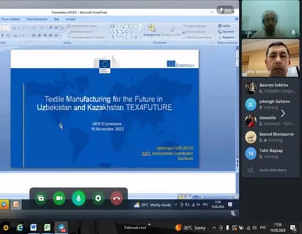Click the clock in bottom taskbar
Screen dimensions: 302x234
pyautogui.click(x=278, y=227)
